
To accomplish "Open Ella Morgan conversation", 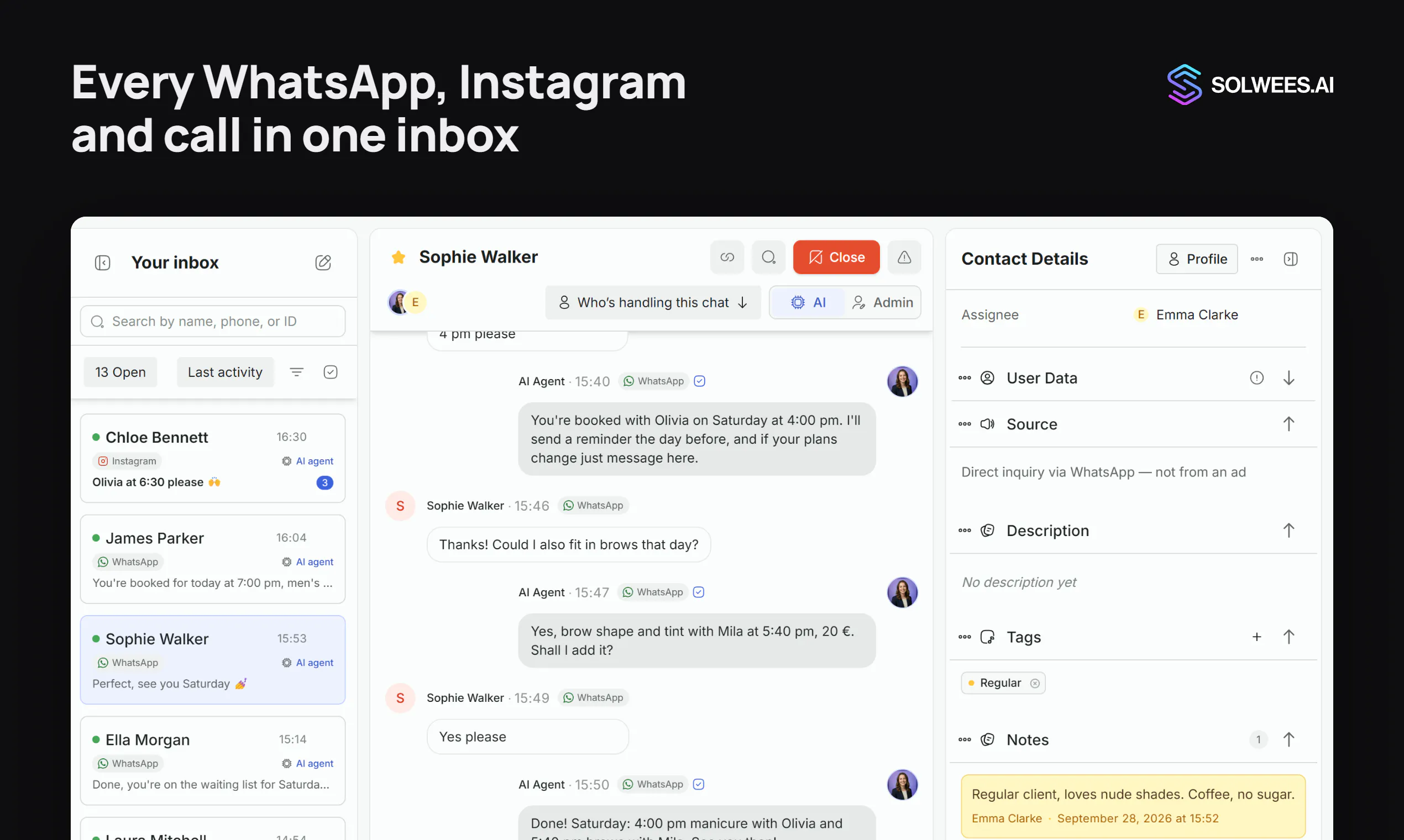I will click(x=213, y=761).
